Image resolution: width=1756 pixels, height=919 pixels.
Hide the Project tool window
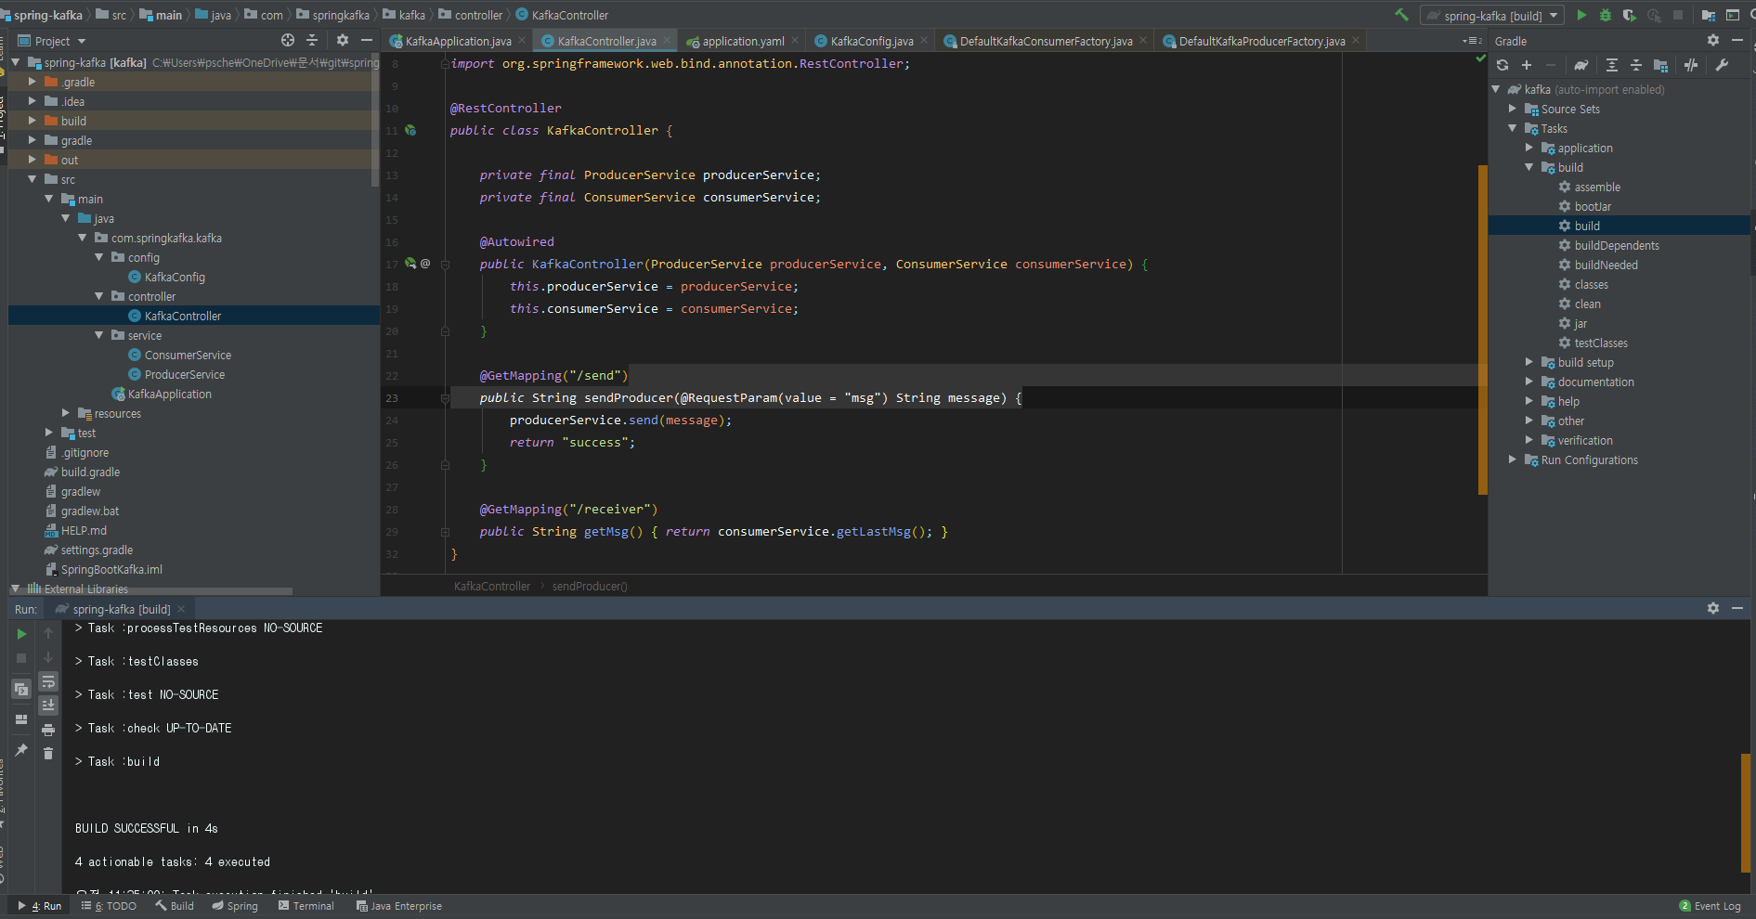(x=367, y=40)
